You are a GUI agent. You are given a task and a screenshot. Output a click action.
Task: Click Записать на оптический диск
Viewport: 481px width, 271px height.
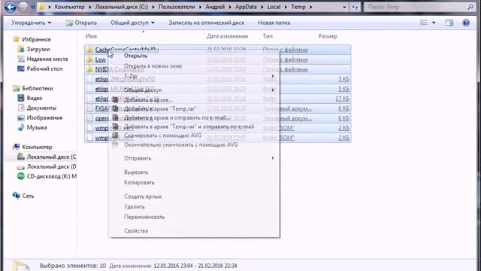pyautogui.click(x=206, y=23)
